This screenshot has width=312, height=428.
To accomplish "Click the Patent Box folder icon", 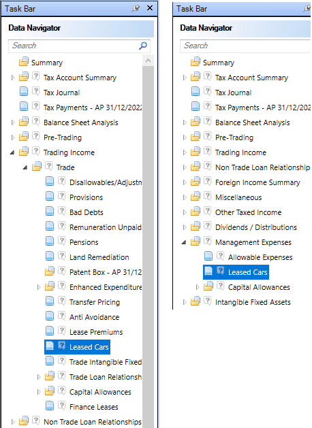I will click(50, 271).
